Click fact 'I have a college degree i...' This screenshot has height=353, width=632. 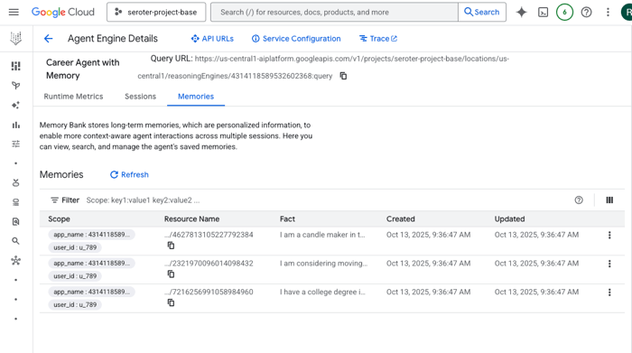[322, 292]
